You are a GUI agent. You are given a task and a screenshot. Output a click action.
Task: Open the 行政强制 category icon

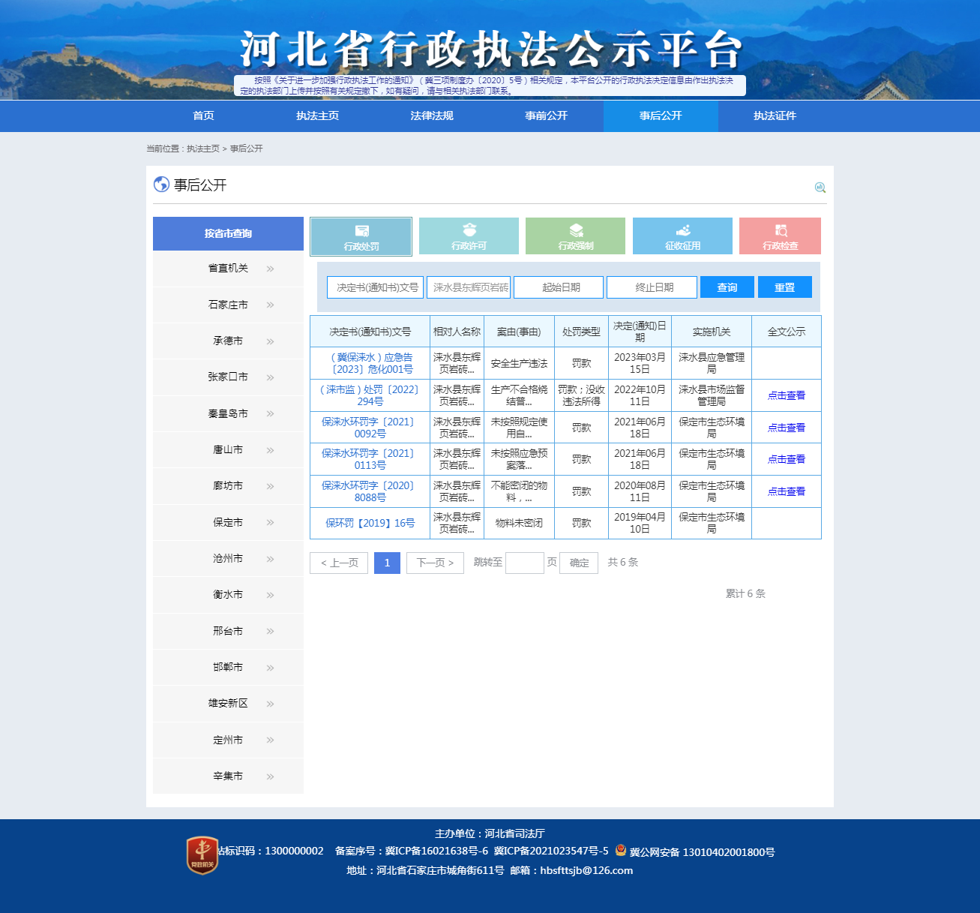click(575, 231)
